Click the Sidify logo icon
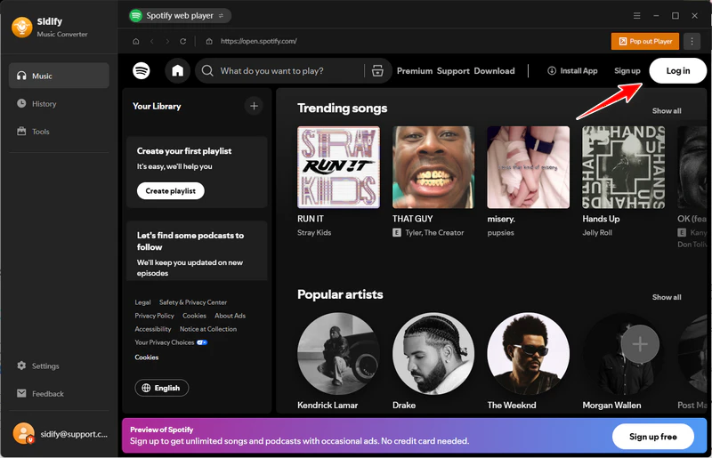Viewport: 712px width, 458px height. 21,27
